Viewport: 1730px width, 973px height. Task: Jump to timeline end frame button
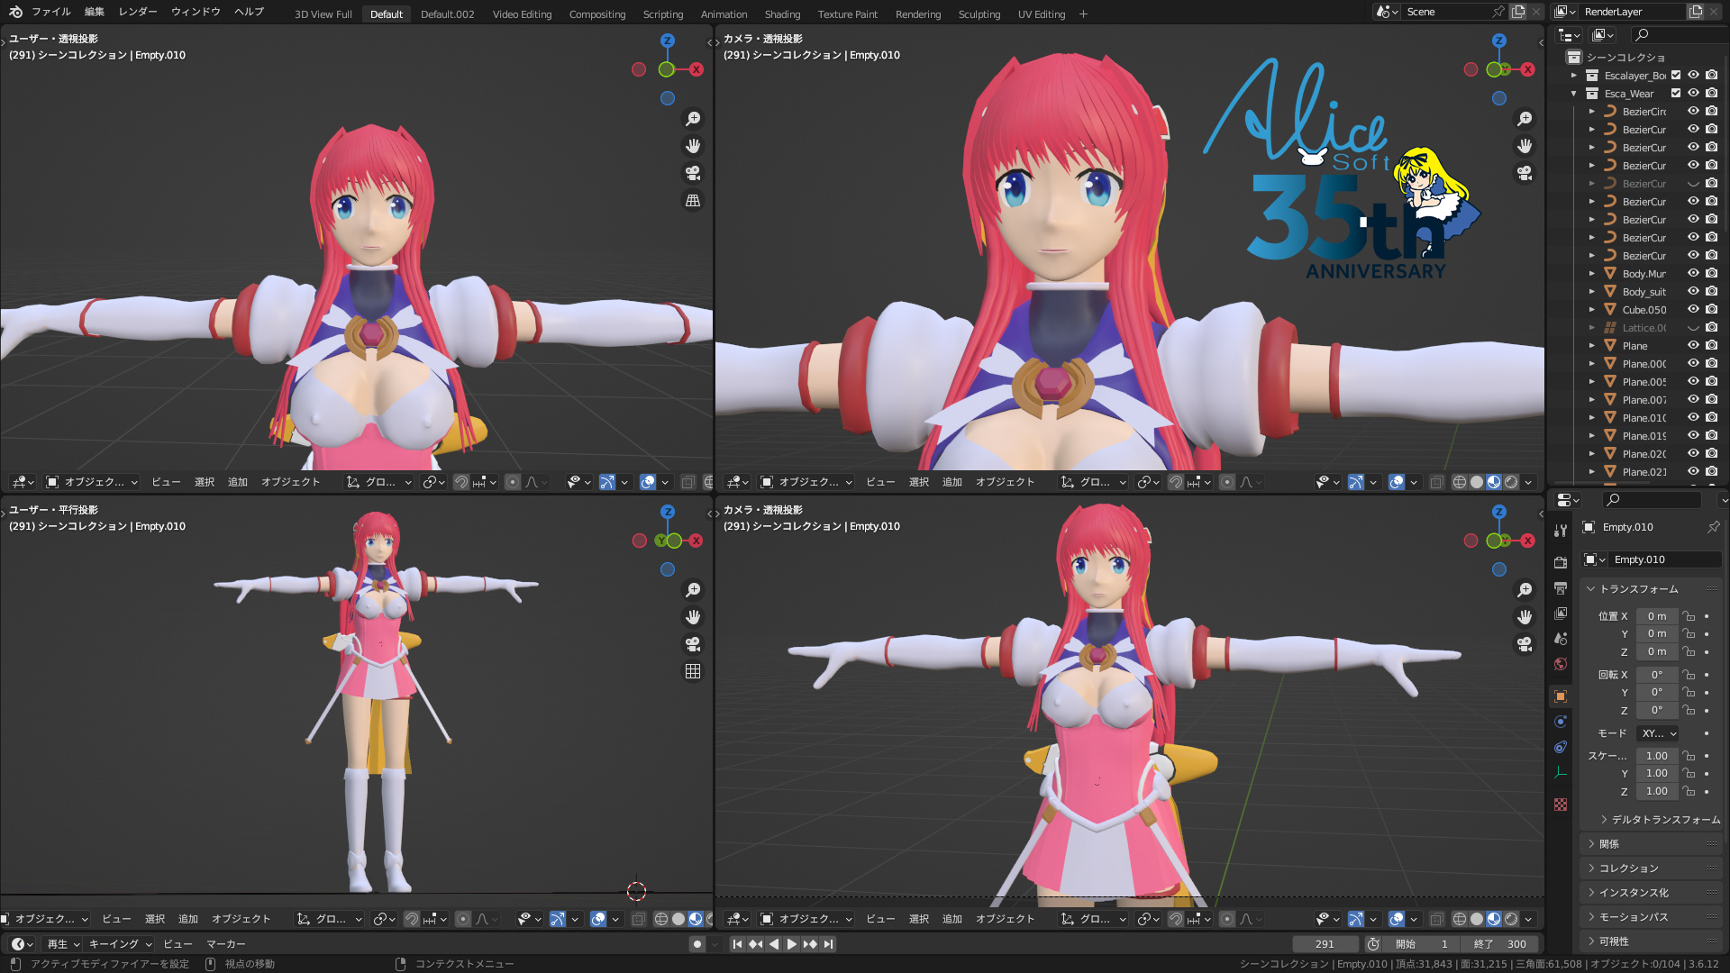[828, 944]
